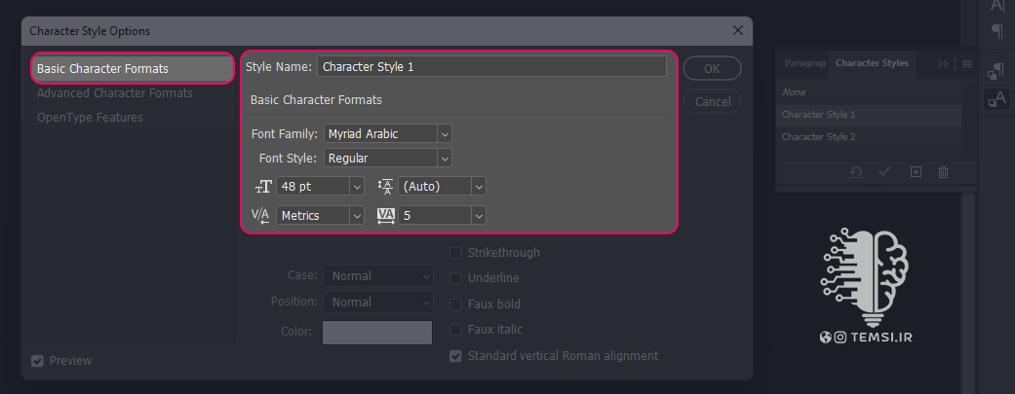
Task: Toggle the Faux bold checkbox
Action: pos(455,304)
